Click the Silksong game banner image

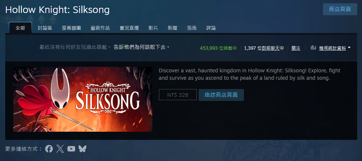(x=83, y=99)
